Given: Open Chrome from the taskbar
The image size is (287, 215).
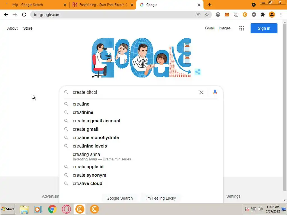Looking at the screenshot, I should coord(52,209).
